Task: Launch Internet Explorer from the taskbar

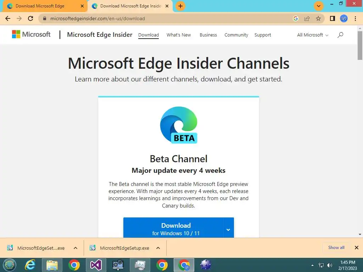Action: pos(30,265)
